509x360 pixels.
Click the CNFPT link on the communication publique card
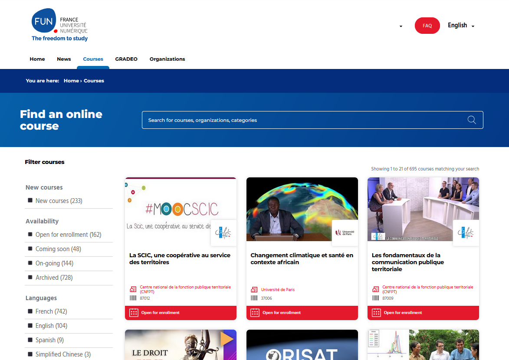428,289
